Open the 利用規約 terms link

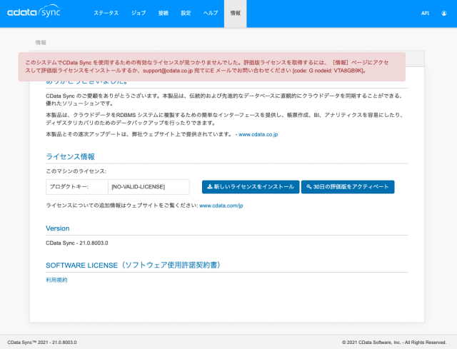tap(56, 280)
